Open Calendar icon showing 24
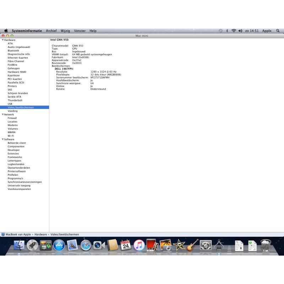This screenshot has width=284, height=284. click(x=126, y=245)
